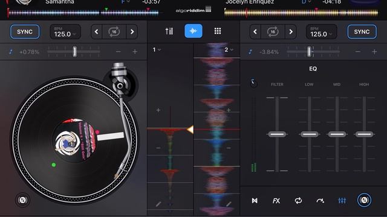
Task: Click the Jocelyn Enriquez track title
Action: 250,2
